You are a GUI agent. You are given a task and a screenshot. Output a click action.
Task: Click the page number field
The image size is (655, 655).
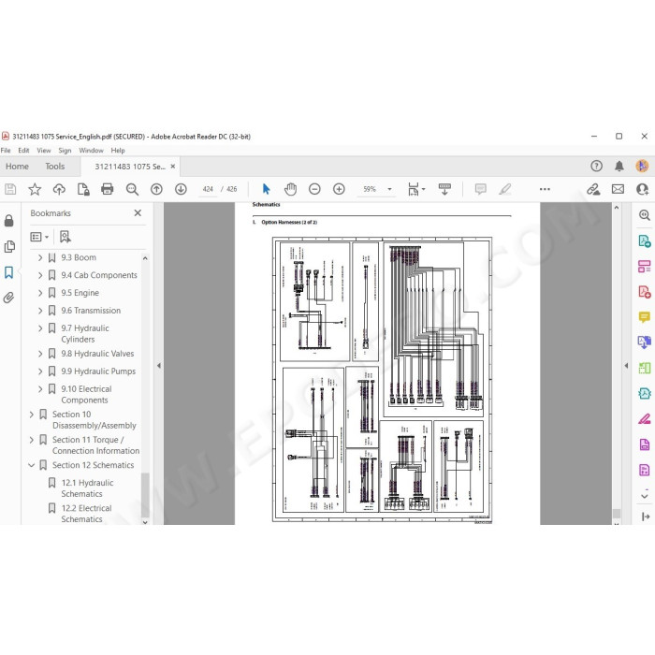pos(208,189)
